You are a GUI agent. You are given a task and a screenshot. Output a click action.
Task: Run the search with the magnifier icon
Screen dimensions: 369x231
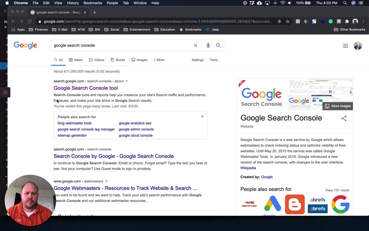pyautogui.click(x=218, y=45)
